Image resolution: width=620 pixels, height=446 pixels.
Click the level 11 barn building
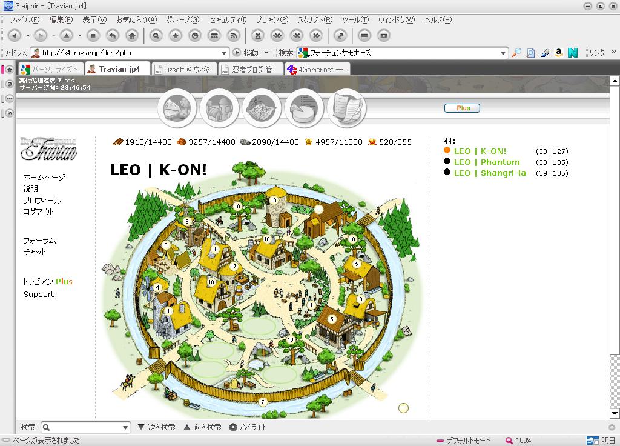point(318,209)
